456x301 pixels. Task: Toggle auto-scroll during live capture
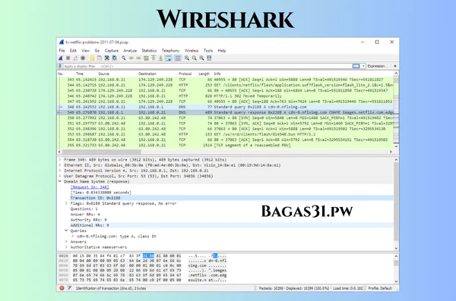tap(169, 58)
